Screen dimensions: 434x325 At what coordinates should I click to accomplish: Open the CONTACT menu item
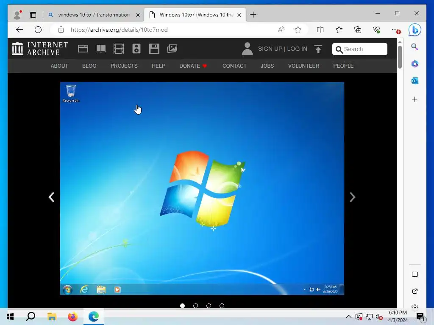coord(234,66)
